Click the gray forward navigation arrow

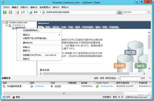[10, 12]
